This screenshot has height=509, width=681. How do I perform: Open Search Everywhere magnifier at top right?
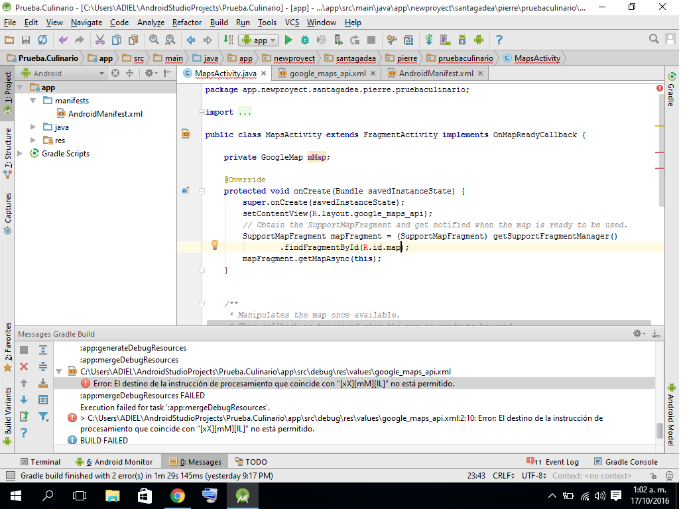click(x=654, y=39)
